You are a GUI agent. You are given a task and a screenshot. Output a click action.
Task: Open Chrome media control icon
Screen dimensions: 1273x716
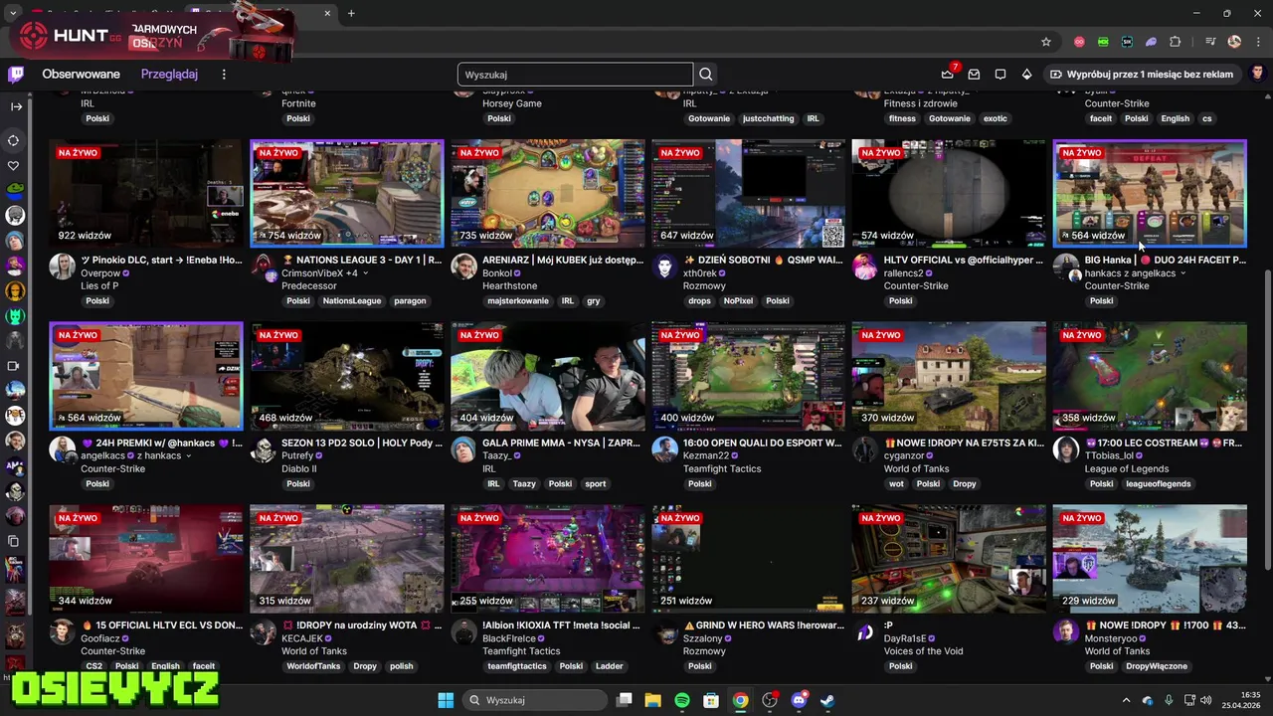pos(1210,42)
